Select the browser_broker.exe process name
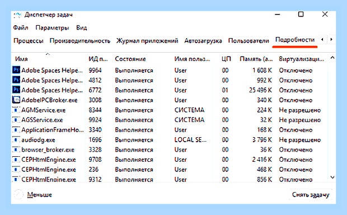Viewport: 347px width, 215px height. pos(48,150)
